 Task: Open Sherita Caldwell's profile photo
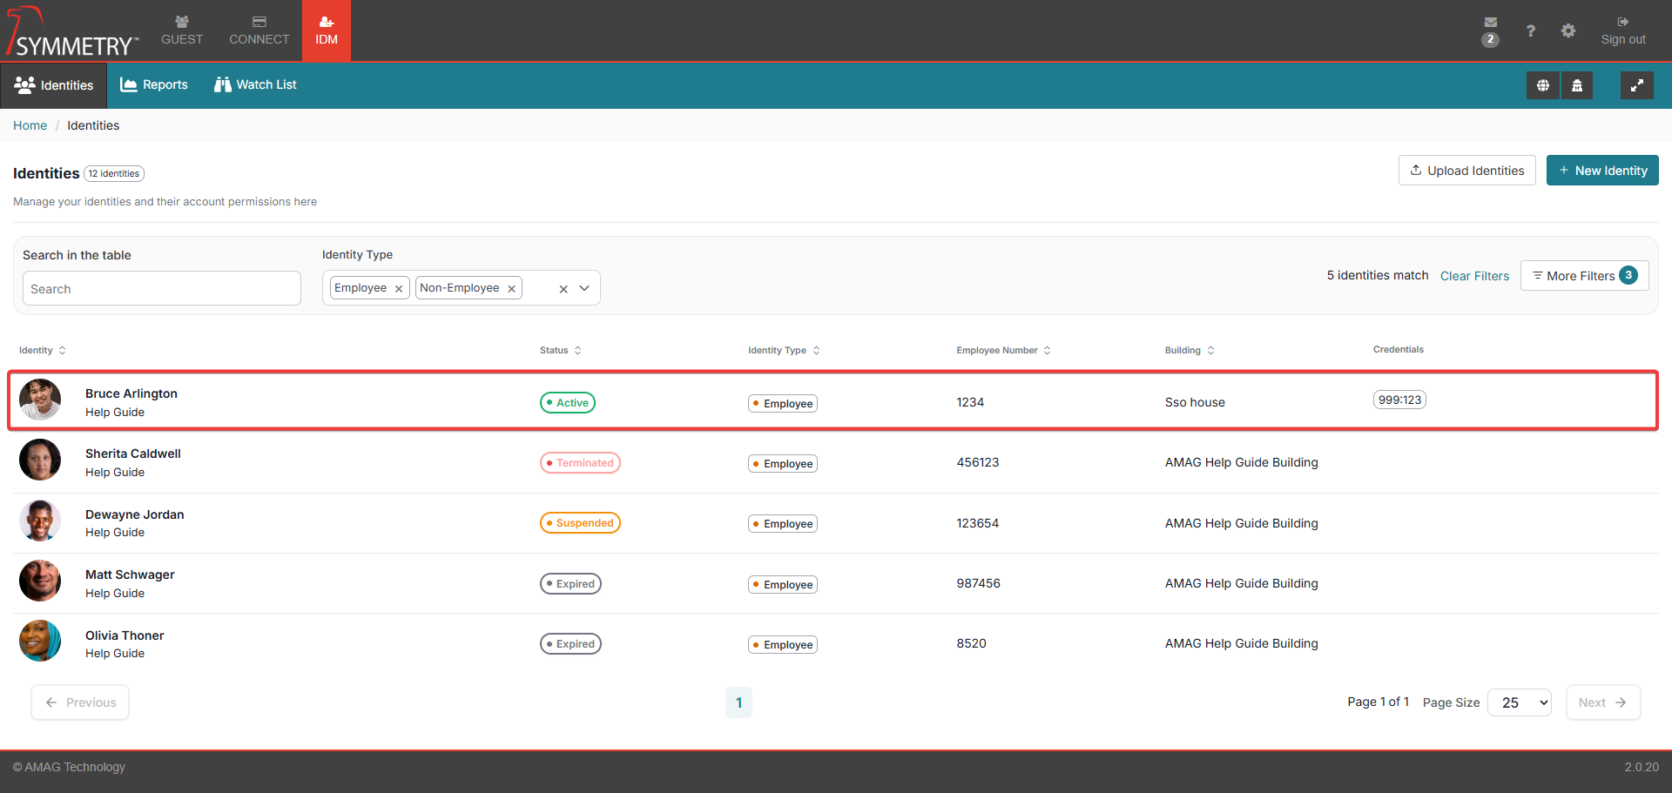coord(40,460)
